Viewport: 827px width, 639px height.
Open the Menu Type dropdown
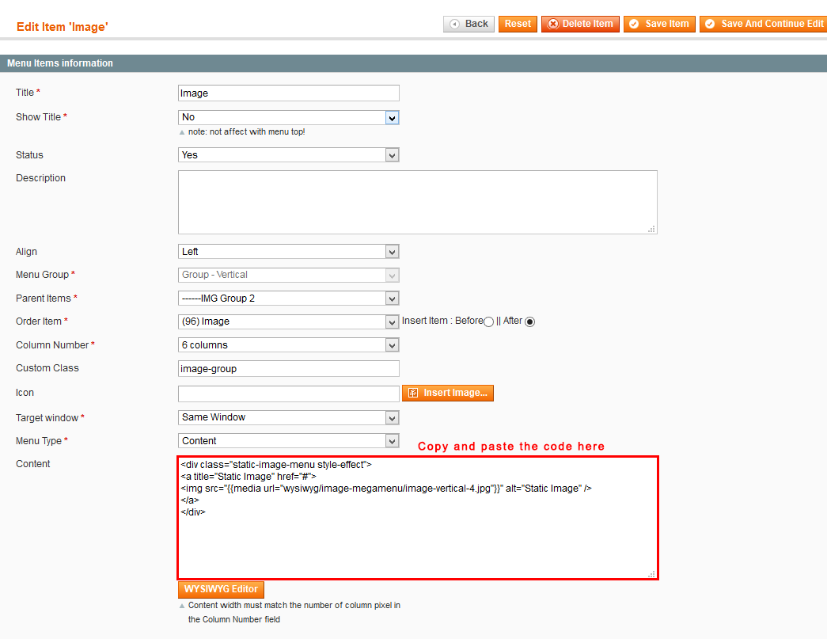[289, 440]
